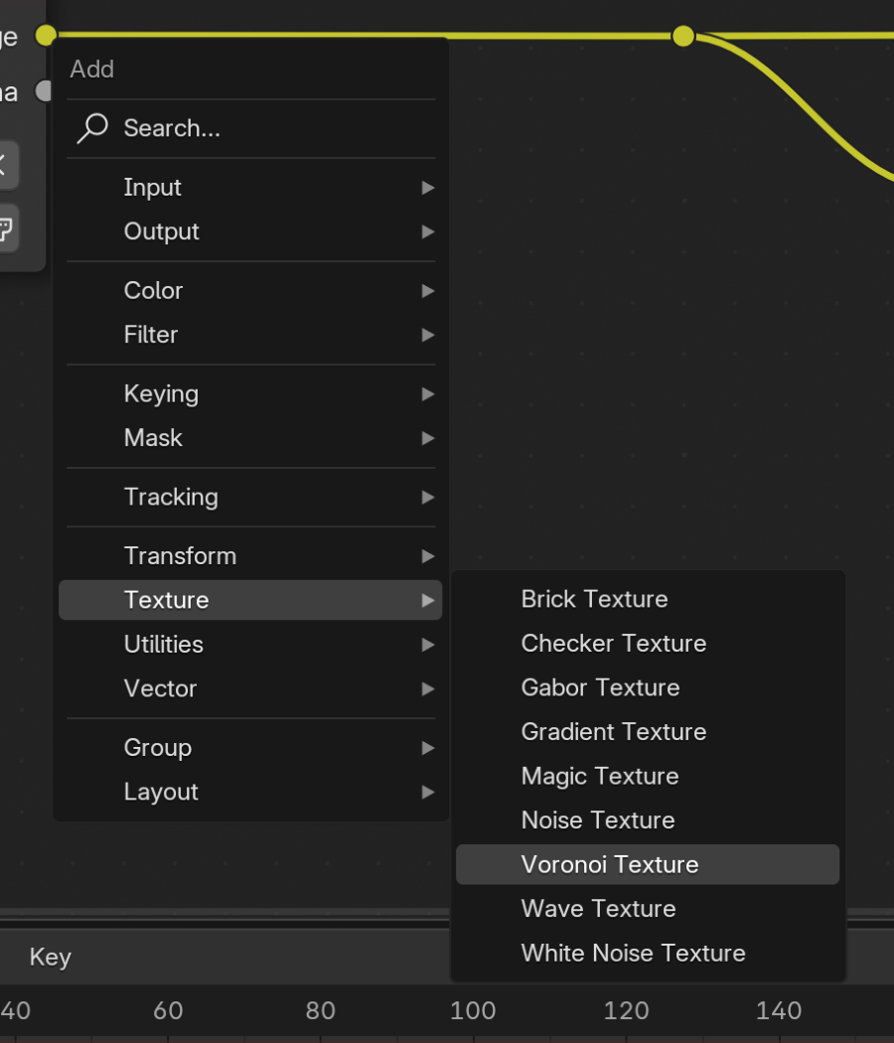
Task: Add a Gradient Texture node
Action: coord(648,732)
